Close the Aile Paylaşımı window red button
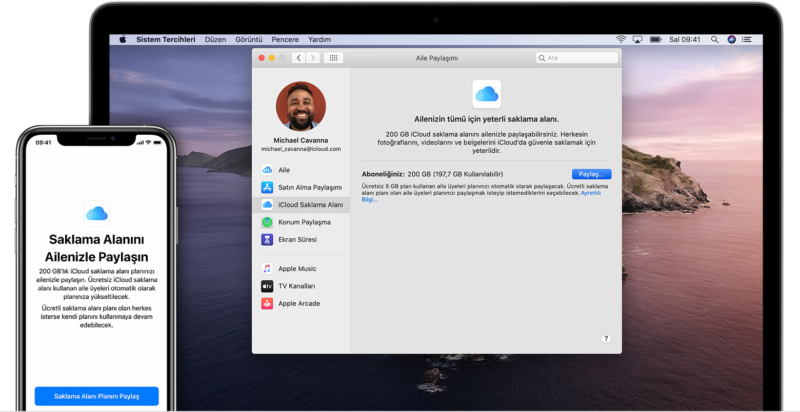This screenshot has height=412, width=800. coord(262,58)
